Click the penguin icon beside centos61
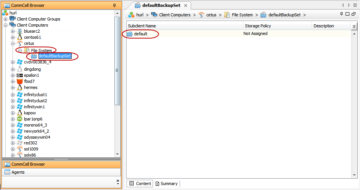This screenshot has height=190, width=360. pos(20,37)
